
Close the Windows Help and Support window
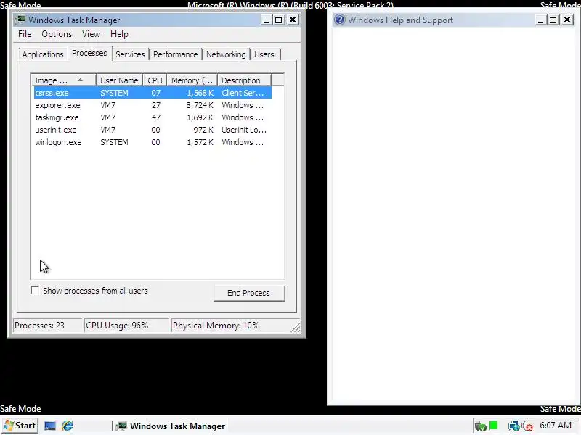tap(567, 20)
